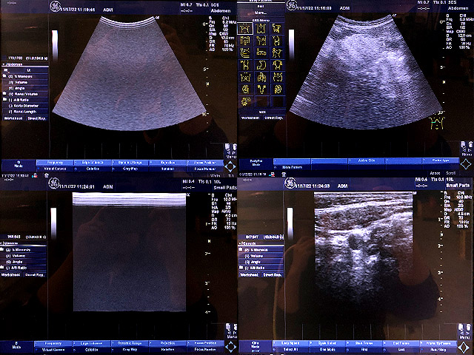Click the grayscale bar beside the 11:10:44 scan
474x355 pixels.
pyautogui.click(x=55, y=45)
